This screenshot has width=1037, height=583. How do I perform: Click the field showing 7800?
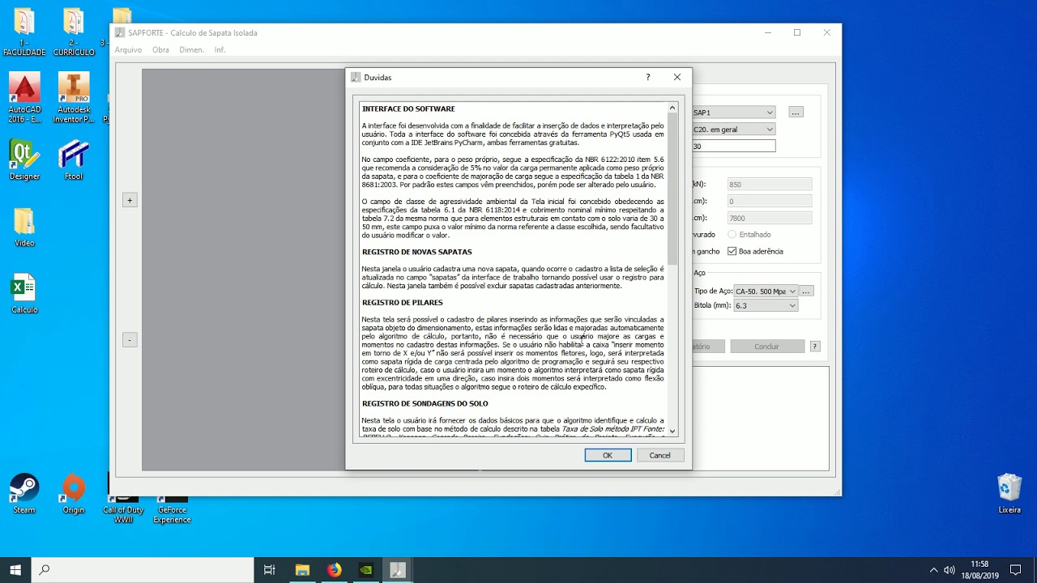point(770,218)
